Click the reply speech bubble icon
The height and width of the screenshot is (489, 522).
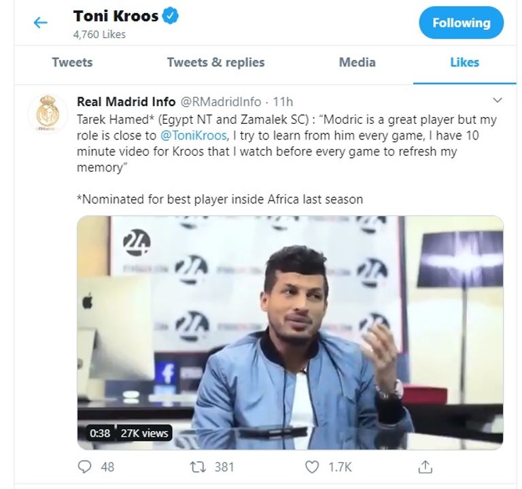tap(85, 467)
